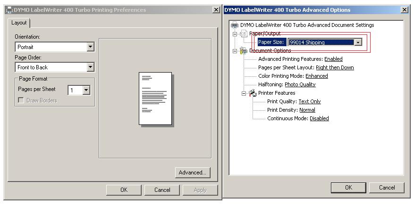Collapse the Paper/Output tree node
414x206 pixels.
235,34
